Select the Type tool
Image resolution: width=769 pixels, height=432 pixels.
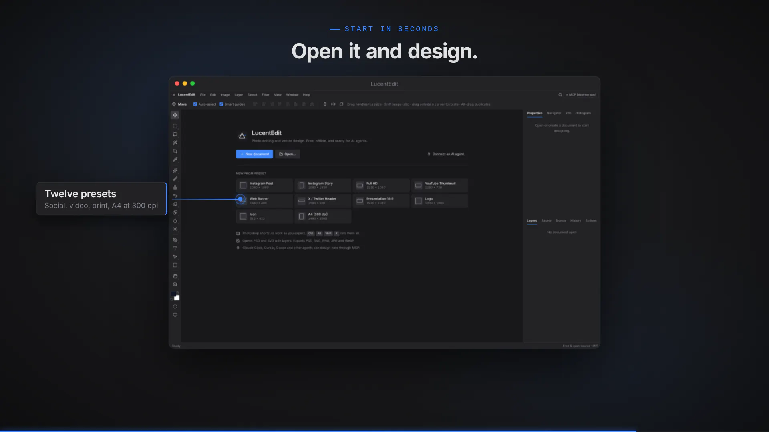175,248
